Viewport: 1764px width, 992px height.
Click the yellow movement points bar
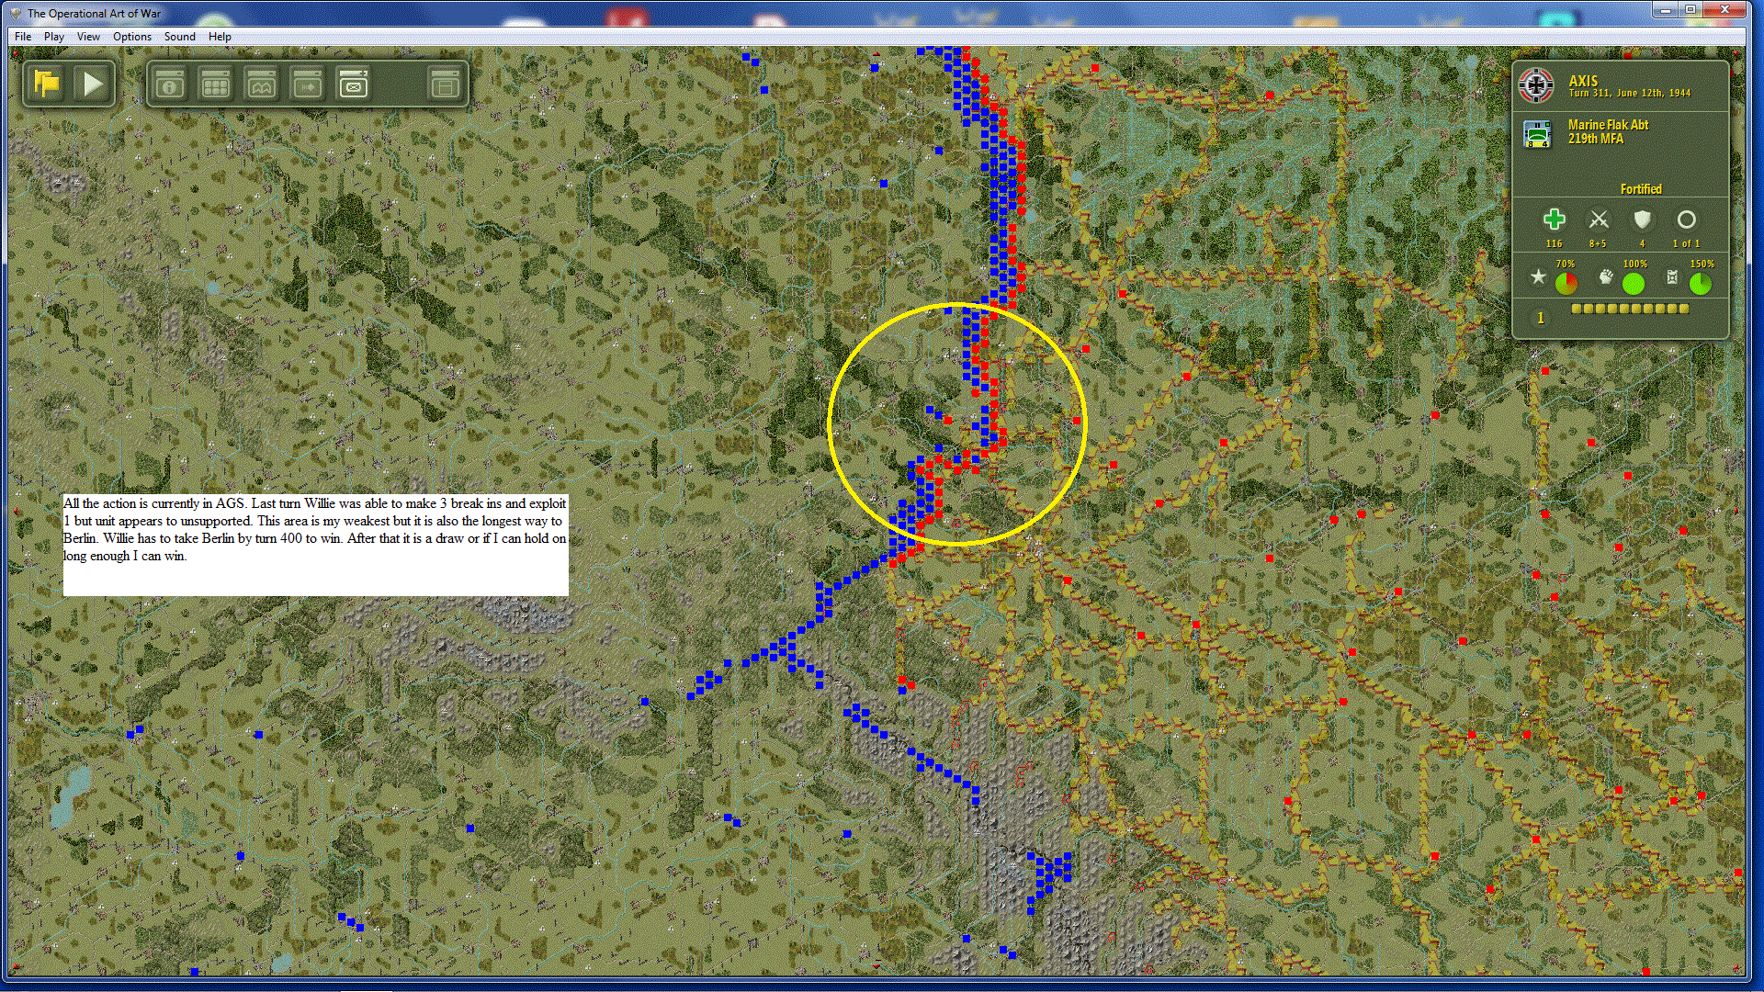[x=1630, y=310]
